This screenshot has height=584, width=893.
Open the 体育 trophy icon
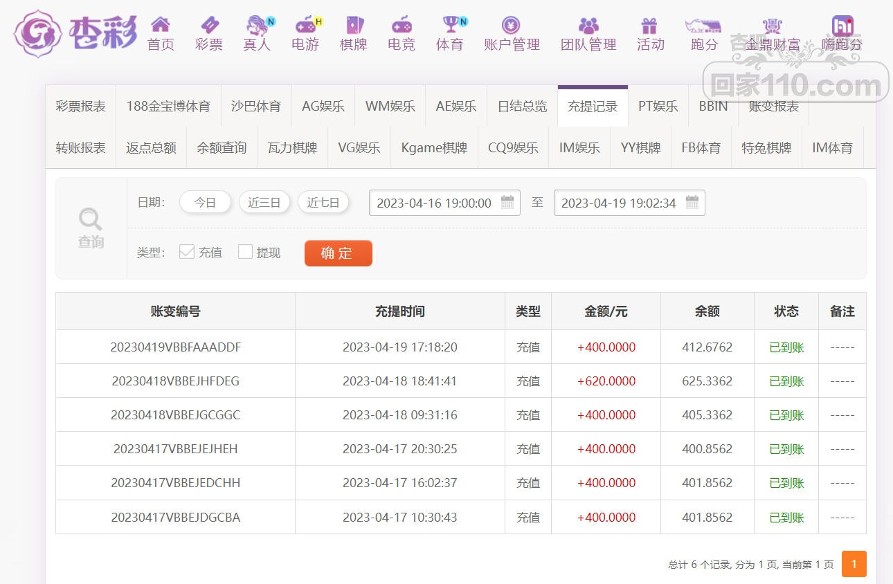pyautogui.click(x=450, y=26)
